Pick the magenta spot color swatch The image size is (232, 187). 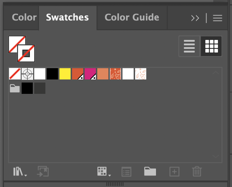point(90,74)
